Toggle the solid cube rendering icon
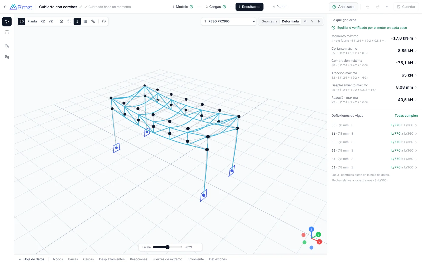Screen dimensions: 422x264 pos(61,21)
